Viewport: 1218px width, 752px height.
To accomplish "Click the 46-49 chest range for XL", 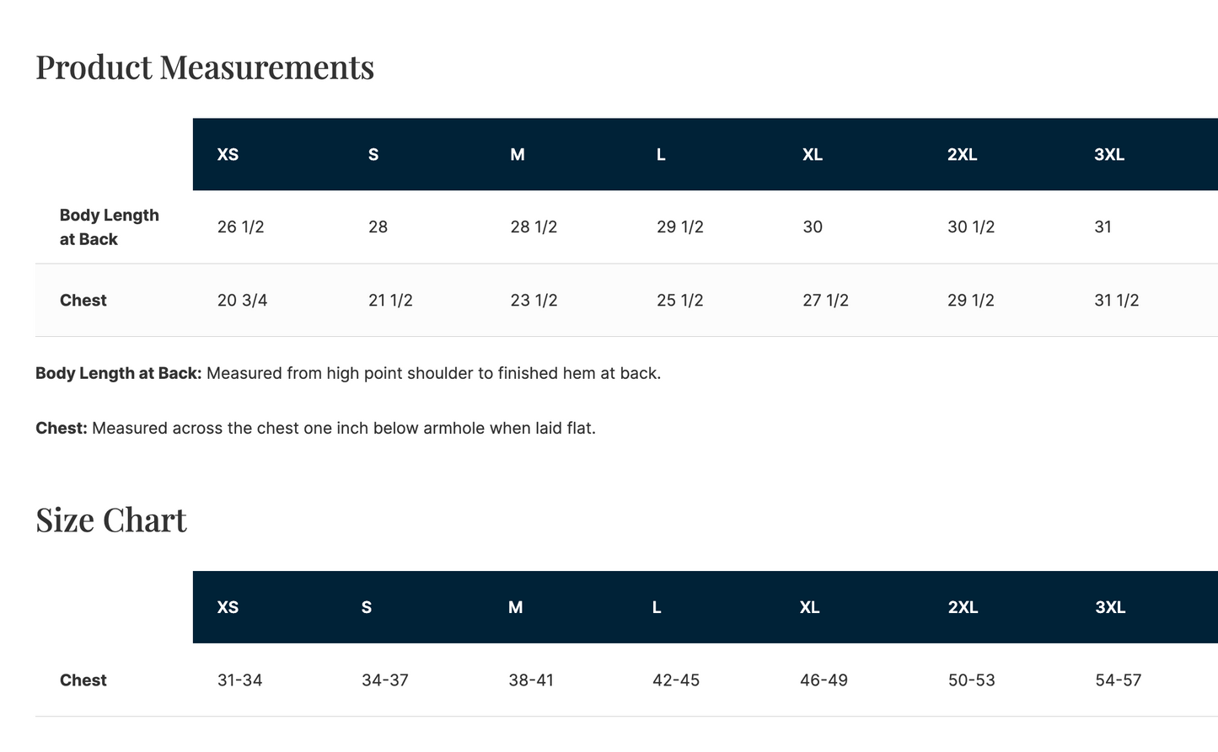I will click(824, 680).
